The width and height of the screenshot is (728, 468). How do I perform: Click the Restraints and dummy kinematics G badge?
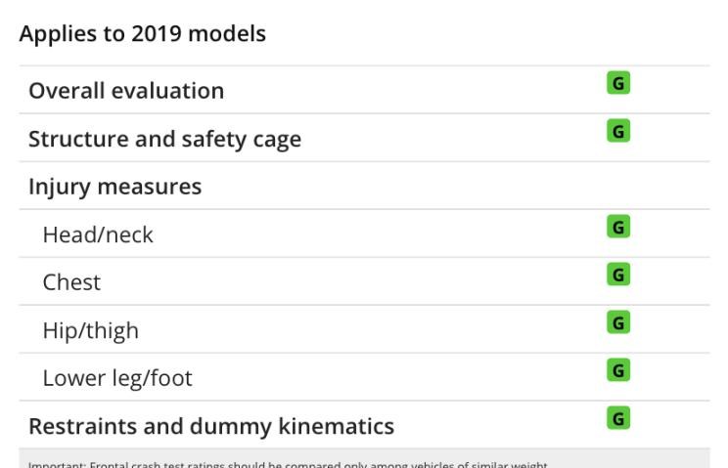tap(618, 418)
